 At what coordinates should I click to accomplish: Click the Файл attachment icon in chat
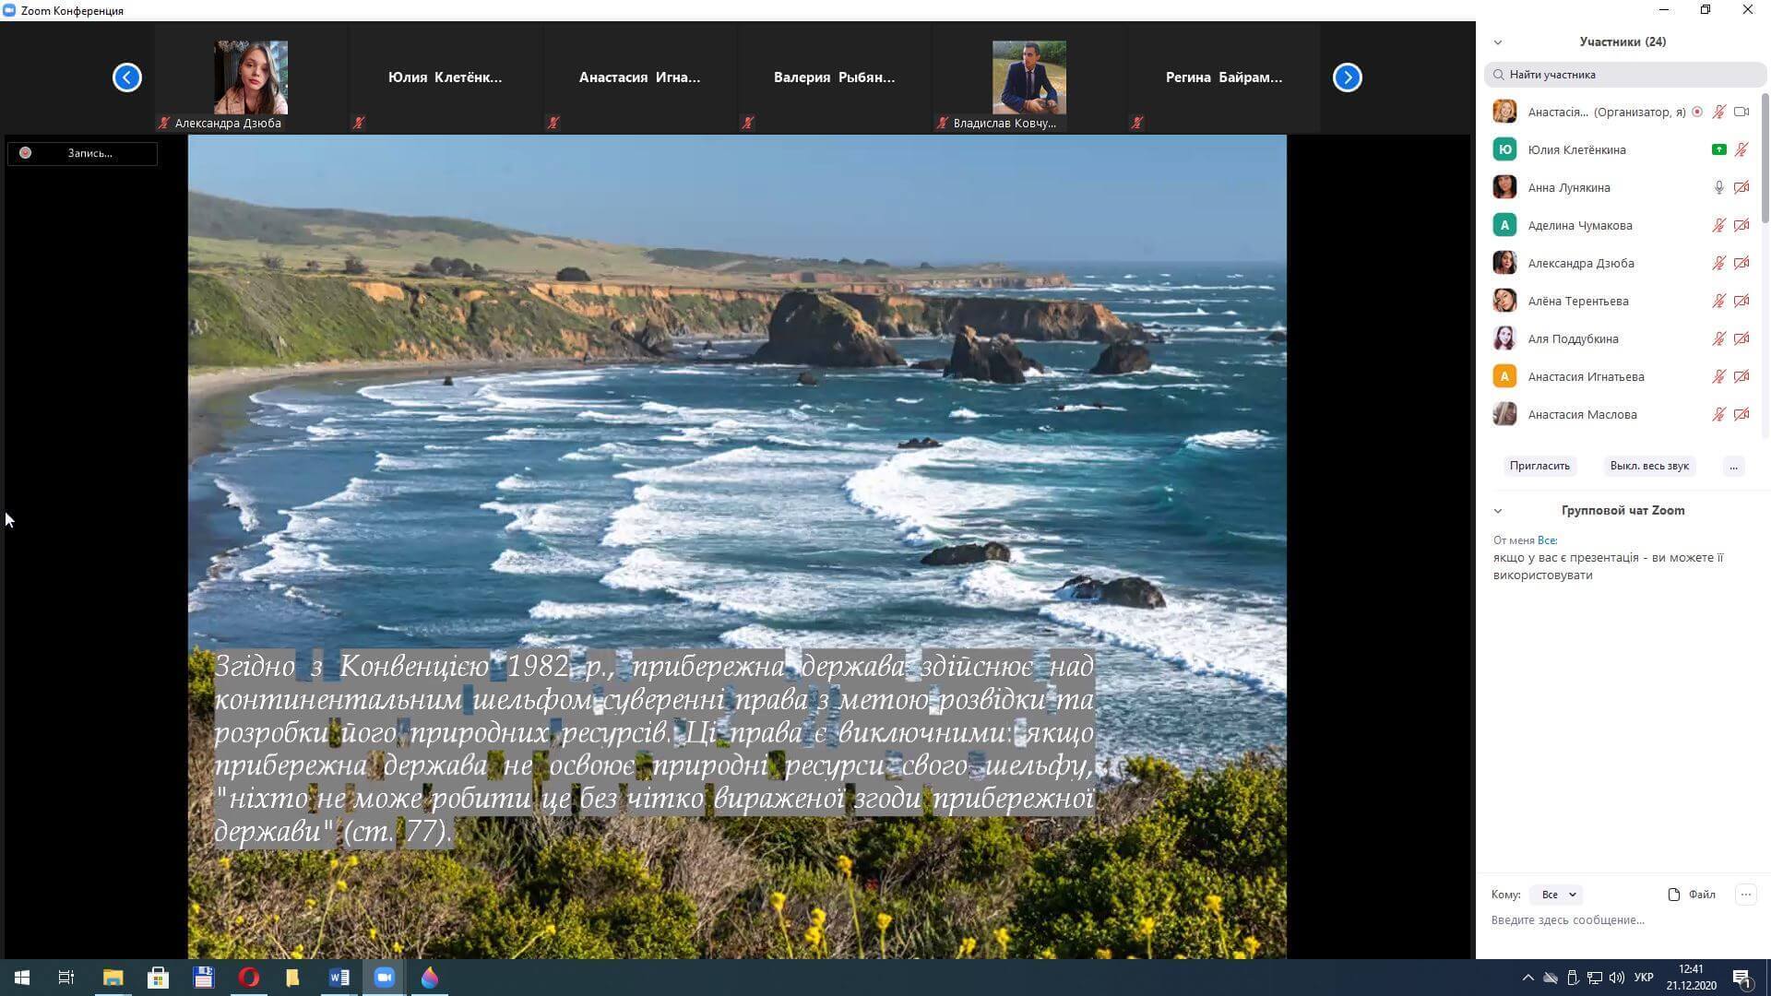tap(1674, 894)
